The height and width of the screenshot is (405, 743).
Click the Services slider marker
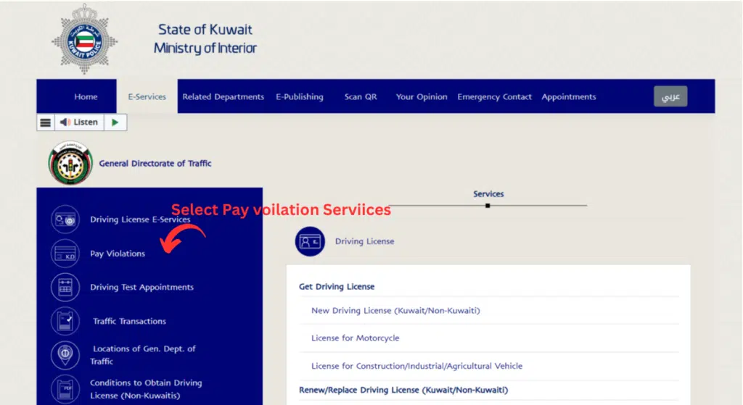pyautogui.click(x=488, y=206)
